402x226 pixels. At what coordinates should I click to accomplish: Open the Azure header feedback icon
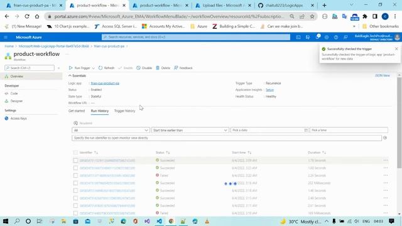pyautogui.click(x=345, y=37)
